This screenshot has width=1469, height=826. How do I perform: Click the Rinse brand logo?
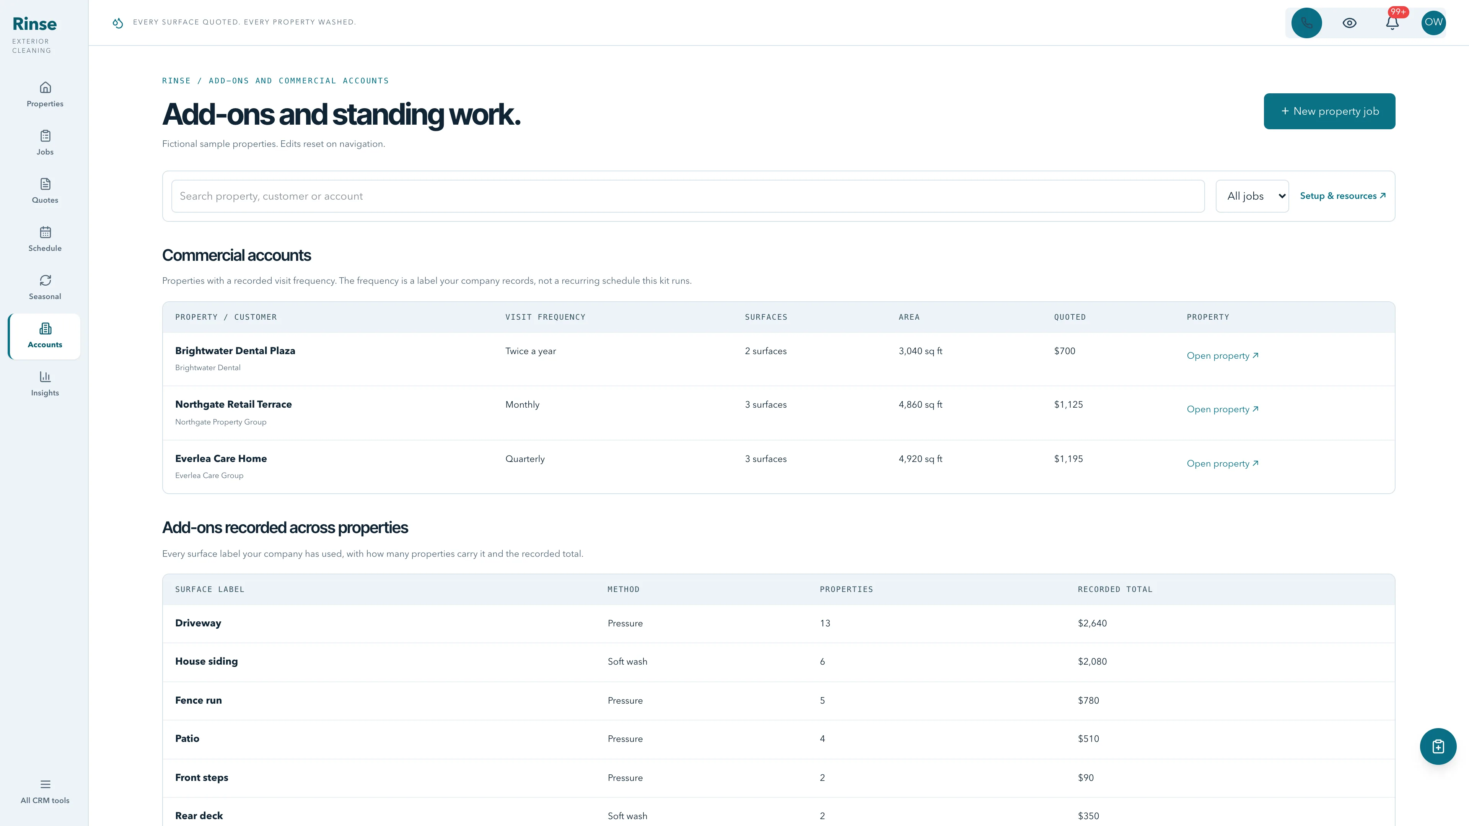(x=34, y=24)
